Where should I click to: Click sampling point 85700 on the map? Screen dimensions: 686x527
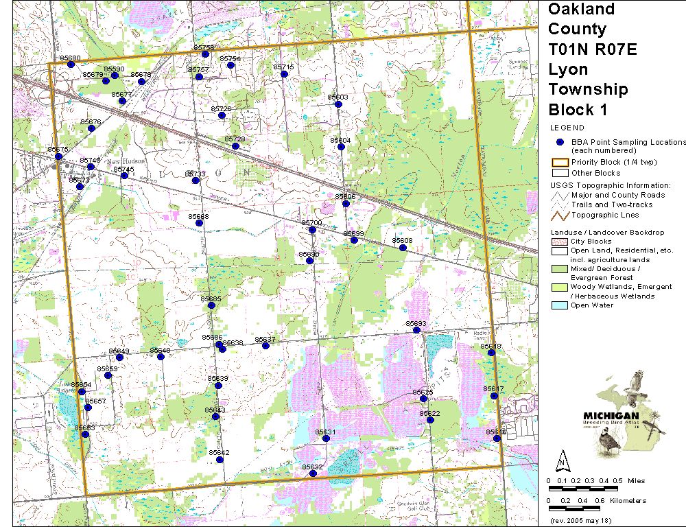click(312, 230)
